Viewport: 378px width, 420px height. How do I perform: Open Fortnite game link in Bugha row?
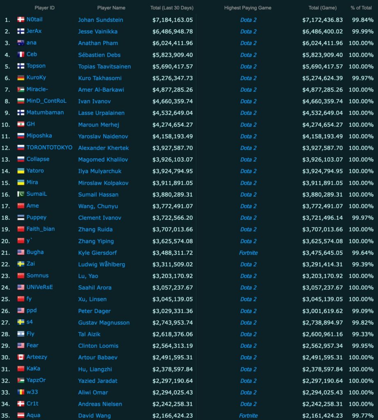pyautogui.click(x=248, y=253)
